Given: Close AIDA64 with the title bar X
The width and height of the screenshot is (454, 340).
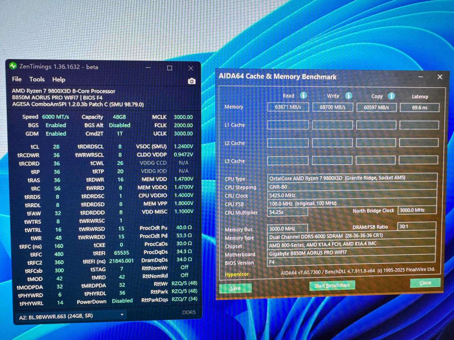Looking at the screenshot, I should 440,76.
